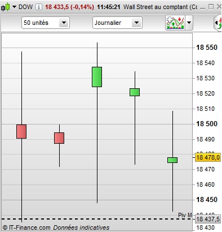The width and height of the screenshot is (222, 232).
Task: Click the yellow 18 478,0 price label
Action: pyautogui.click(x=208, y=157)
